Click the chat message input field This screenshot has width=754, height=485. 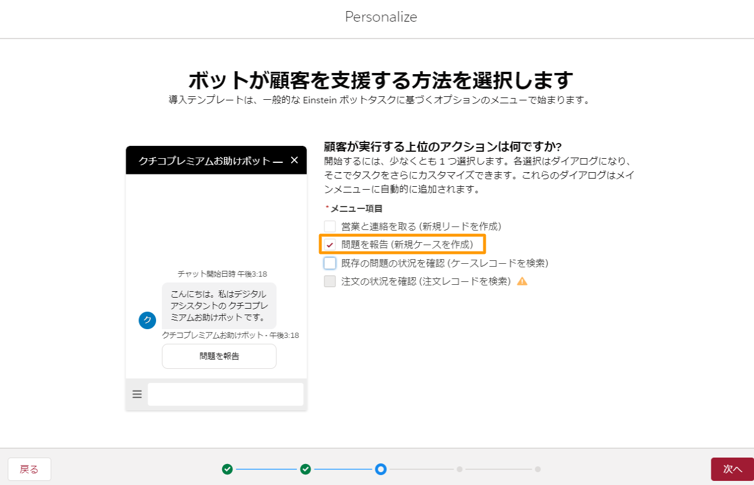pyautogui.click(x=226, y=395)
